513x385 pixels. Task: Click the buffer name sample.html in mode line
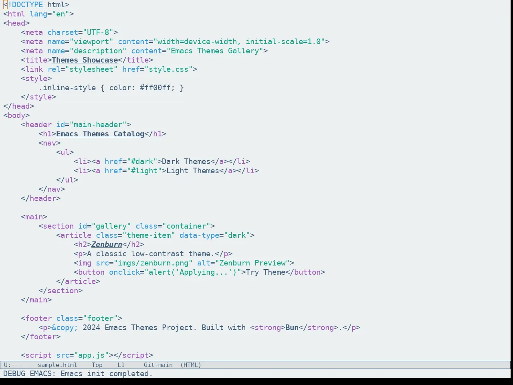point(57,365)
